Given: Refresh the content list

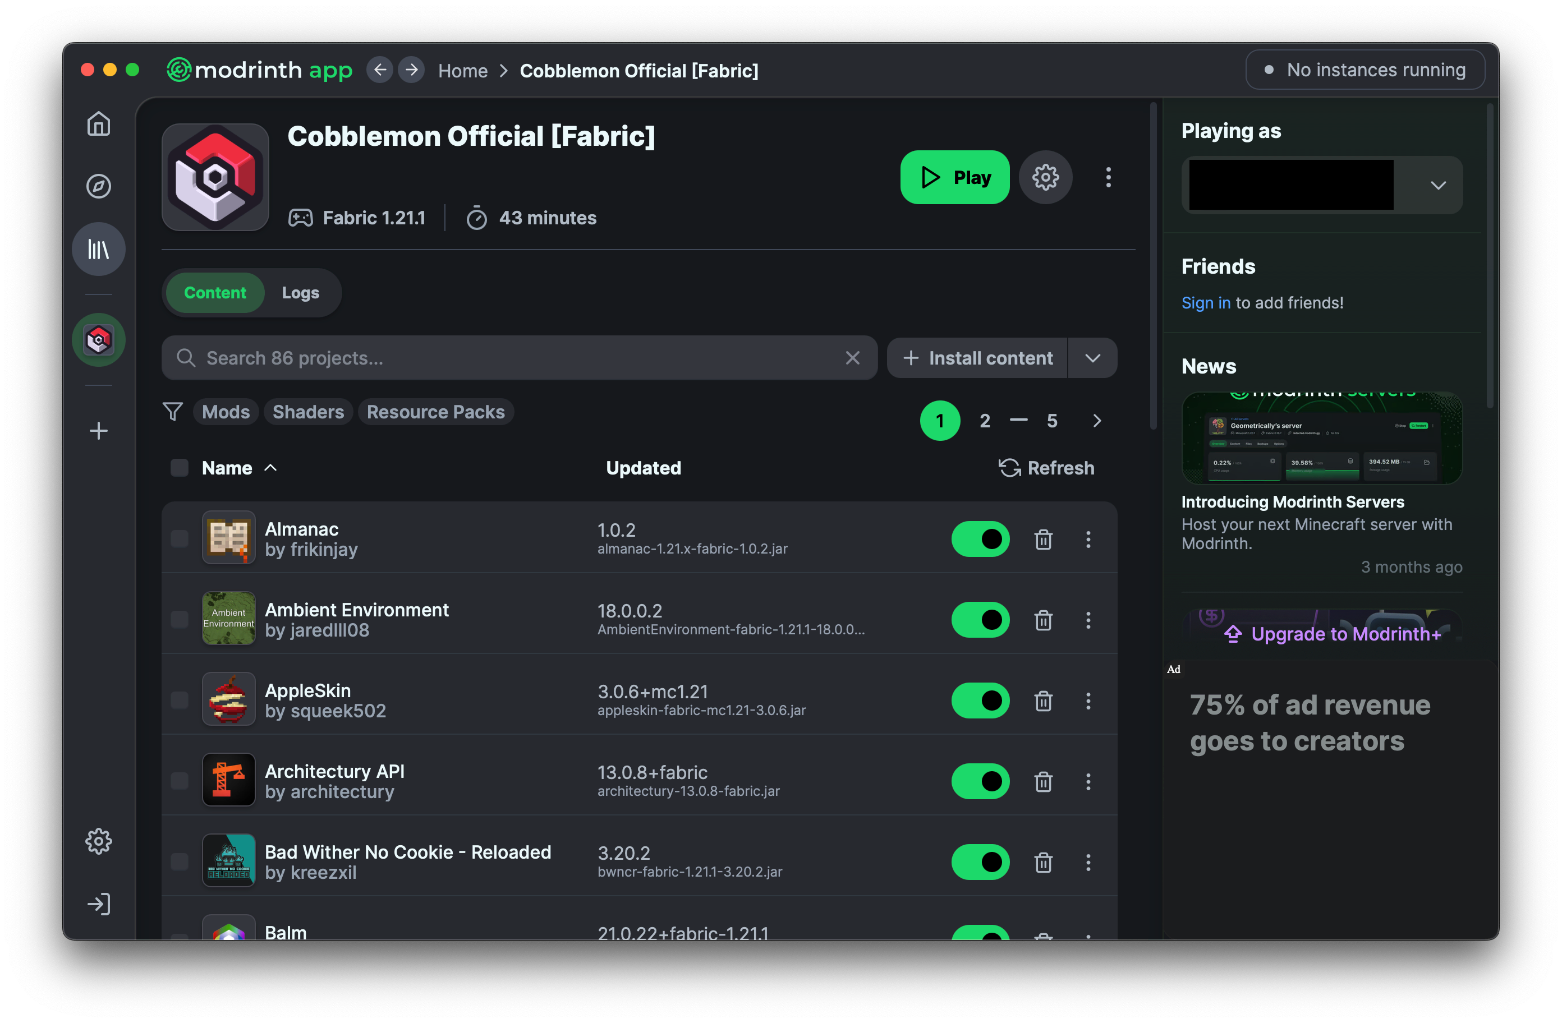Looking at the screenshot, I should [1046, 468].
